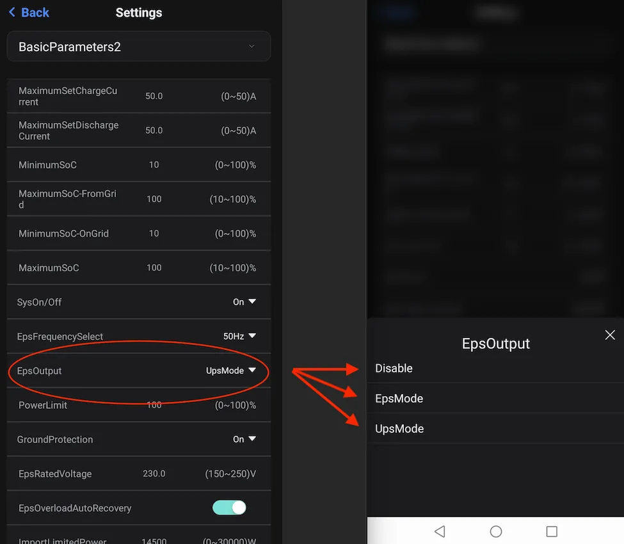Select Disable in EpsOutput list
The width and height of the screenshot is (624, 544).
point(495,368)
